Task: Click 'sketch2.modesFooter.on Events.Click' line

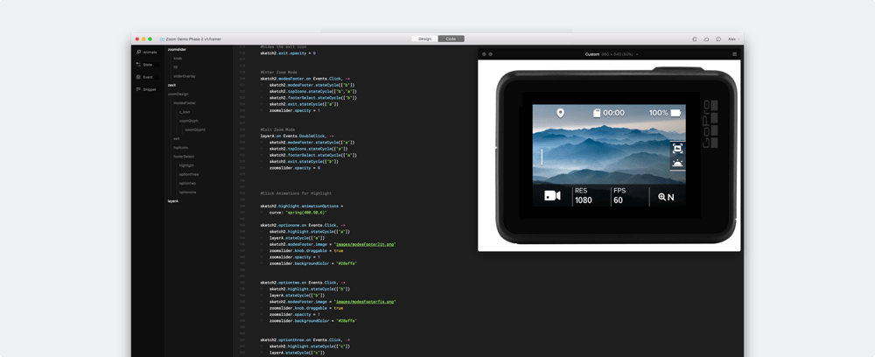Action: [306, 79]
